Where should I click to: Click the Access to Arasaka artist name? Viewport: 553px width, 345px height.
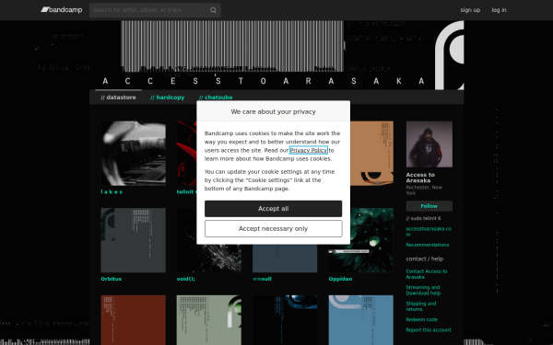(x=420, y=178)
